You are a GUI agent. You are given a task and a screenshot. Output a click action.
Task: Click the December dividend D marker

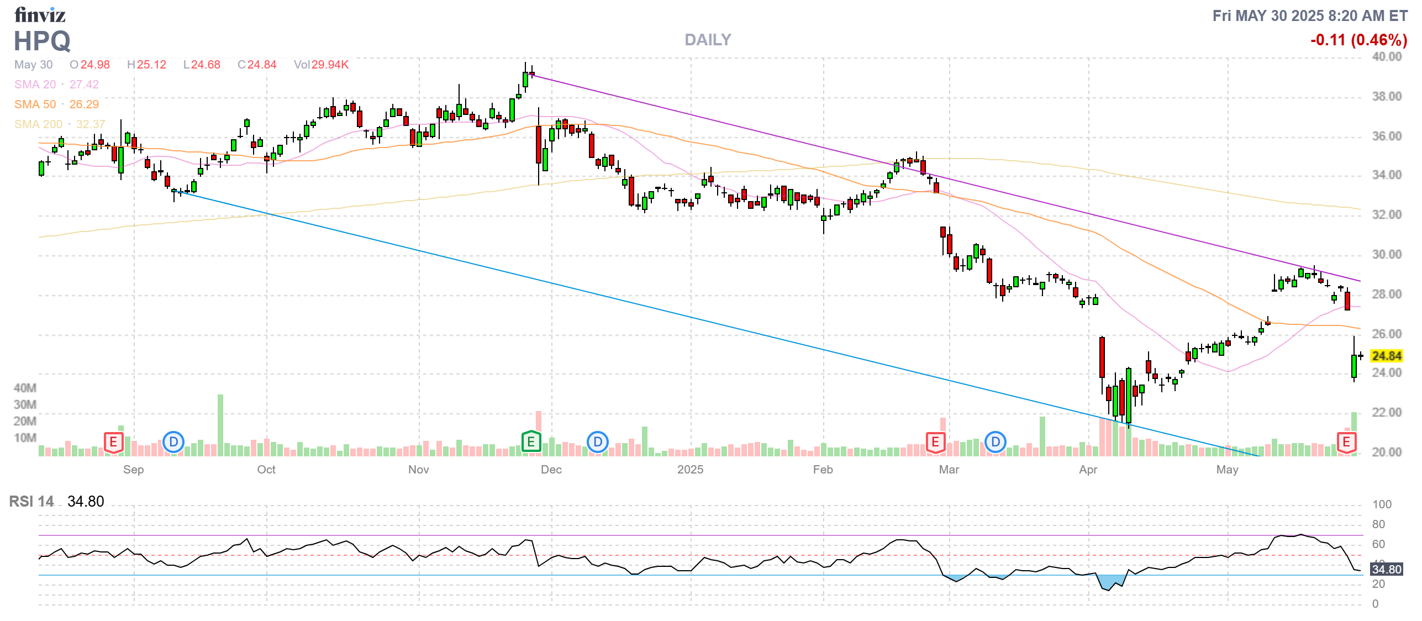click(x=597, y=442)
